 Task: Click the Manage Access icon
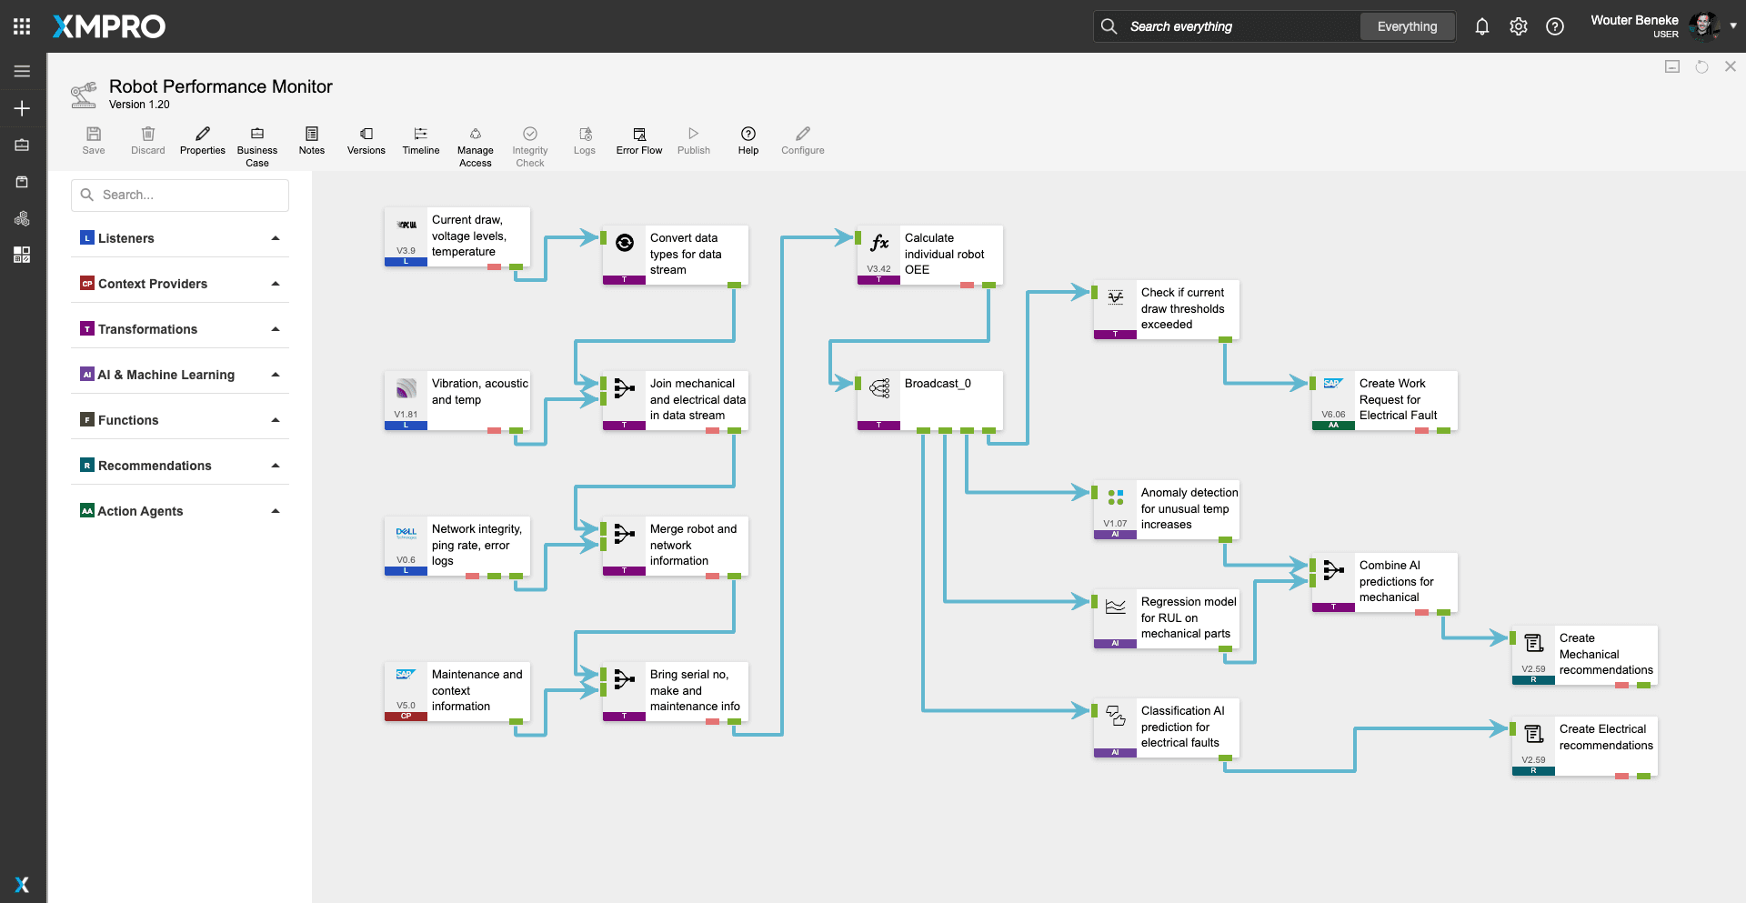point(476,135)
